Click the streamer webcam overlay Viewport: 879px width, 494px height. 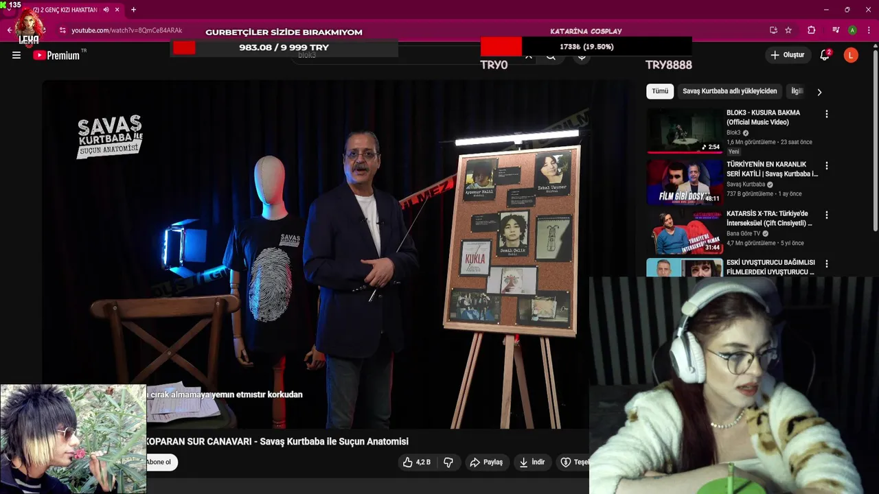[x=734, y=385]
